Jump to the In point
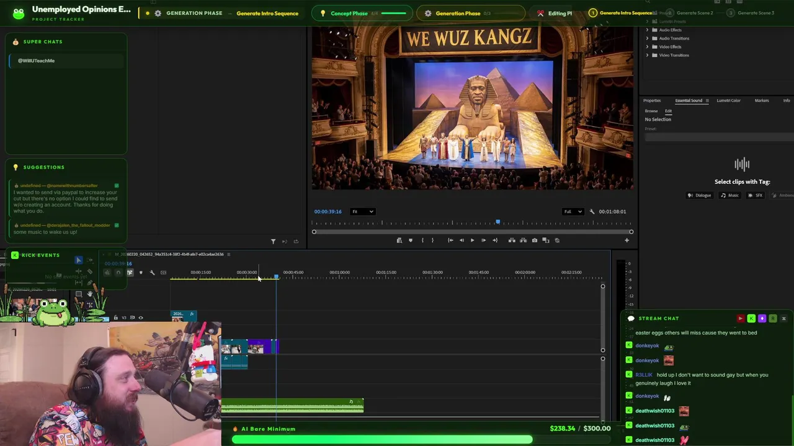Screen dimensions: 794x446 [450, 240]
